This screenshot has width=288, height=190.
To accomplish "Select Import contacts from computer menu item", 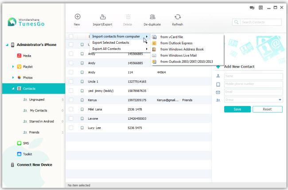I will [120, 37].
